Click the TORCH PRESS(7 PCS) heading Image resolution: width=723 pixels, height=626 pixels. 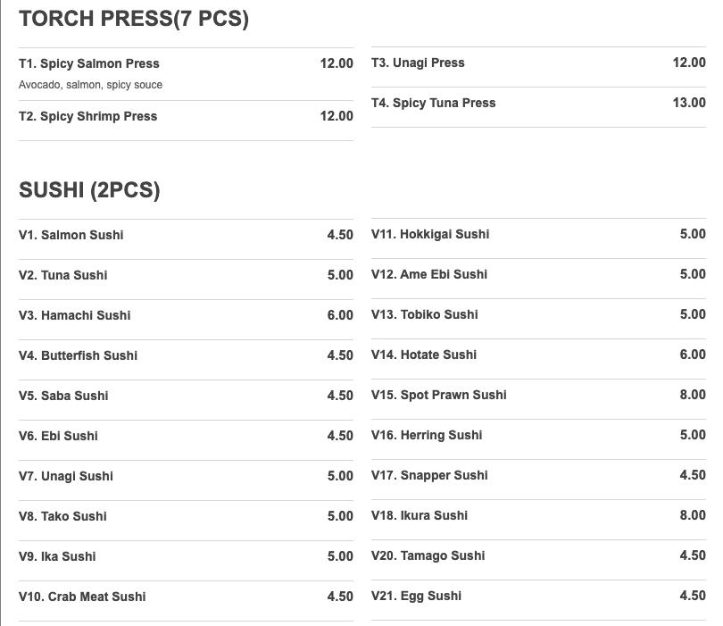(x=134, y=19)
